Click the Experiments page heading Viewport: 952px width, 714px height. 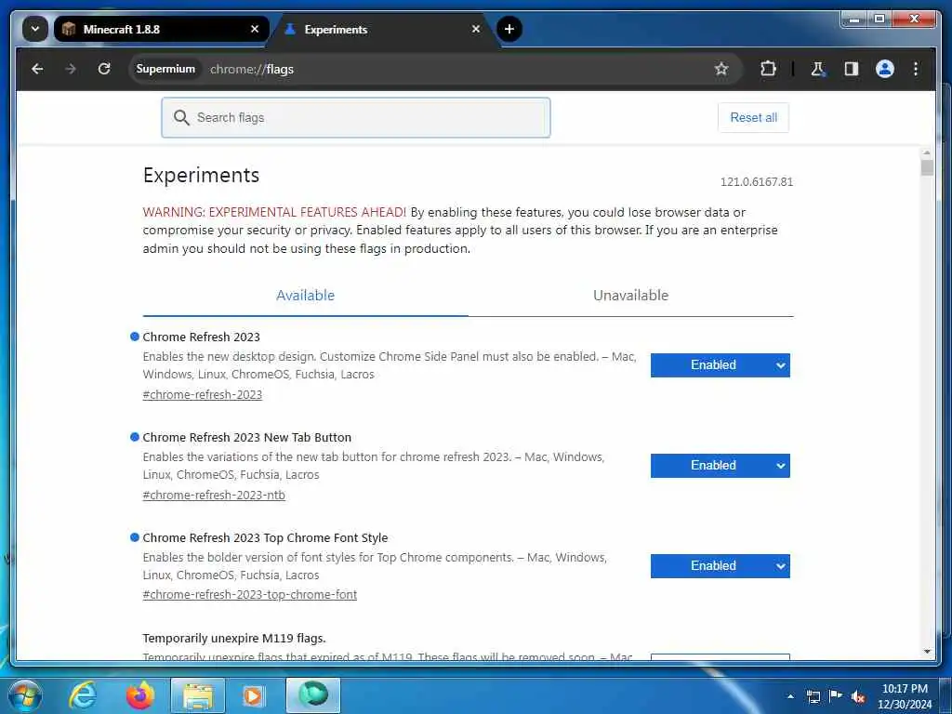[201, 175]
